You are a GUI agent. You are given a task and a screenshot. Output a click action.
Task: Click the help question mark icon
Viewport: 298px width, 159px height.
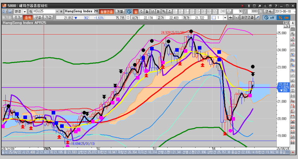click(x=276, y=6)
